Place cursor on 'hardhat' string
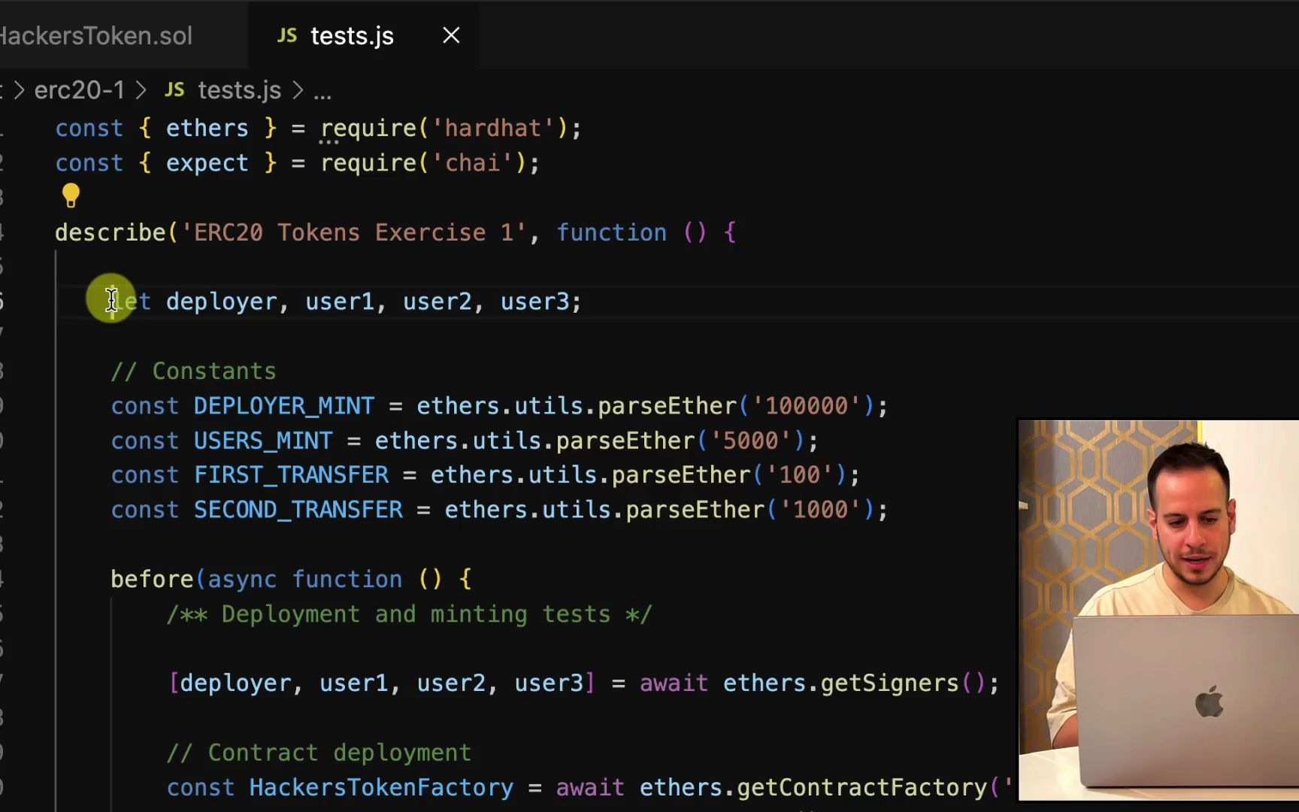Viewport: 1299px width, 812px height. [492, 129]
